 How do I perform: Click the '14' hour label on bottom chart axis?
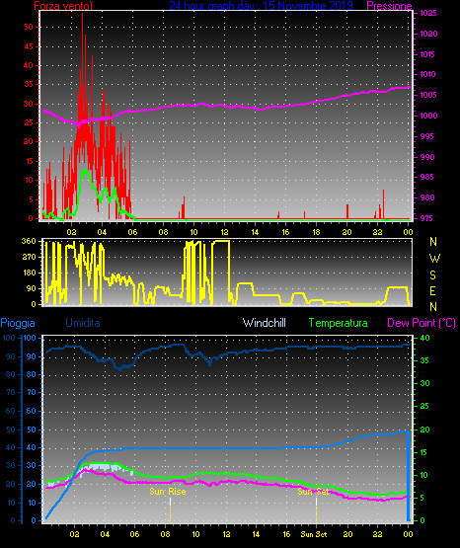coord(256,534)
